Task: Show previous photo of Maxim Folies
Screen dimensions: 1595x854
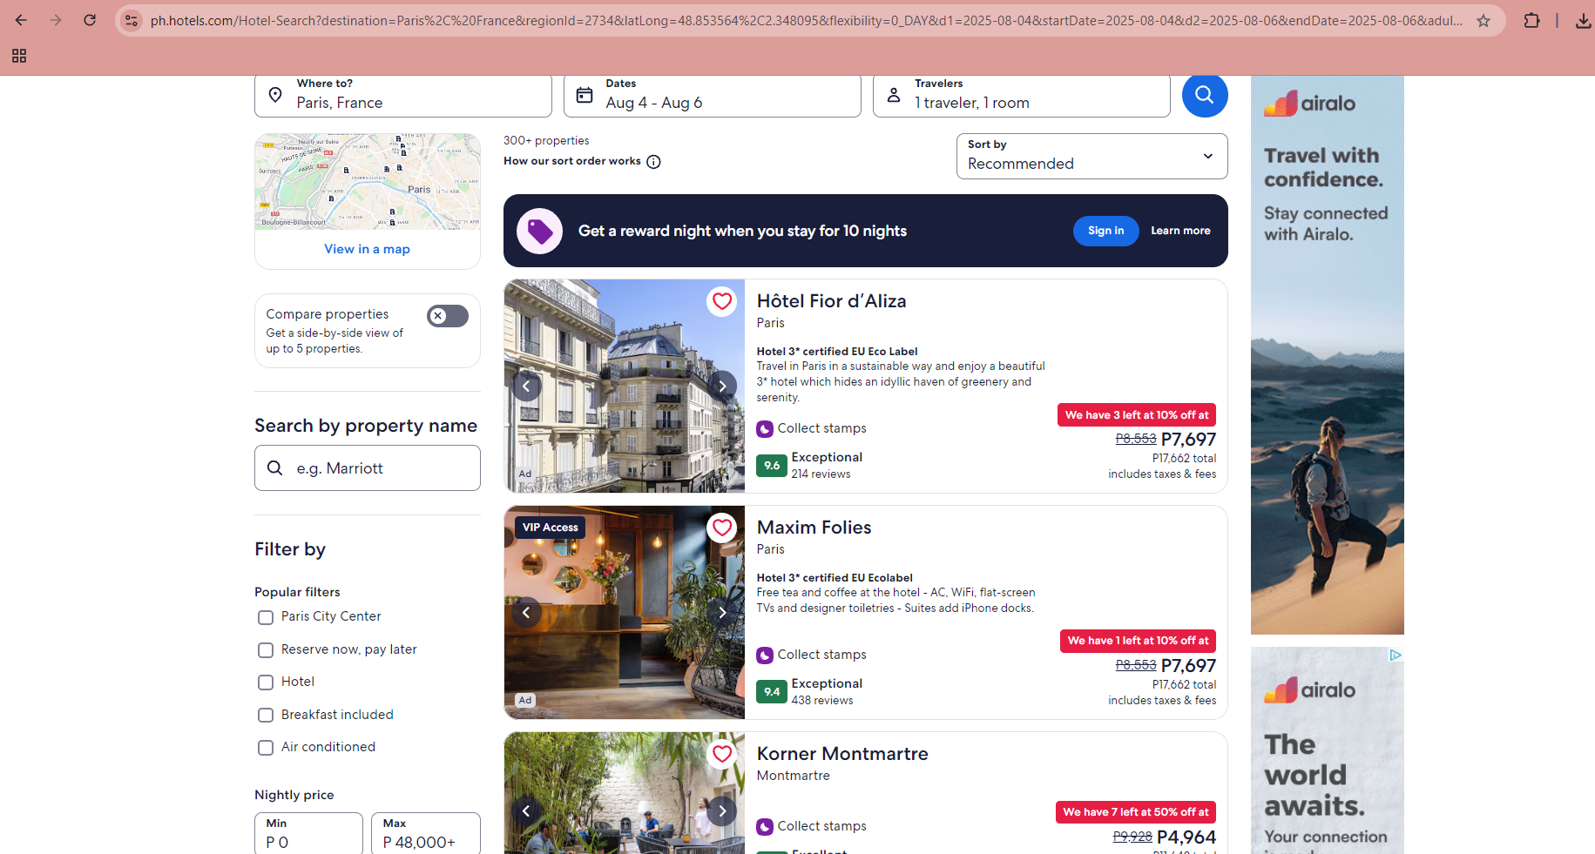Action: (x=526, y=612)
